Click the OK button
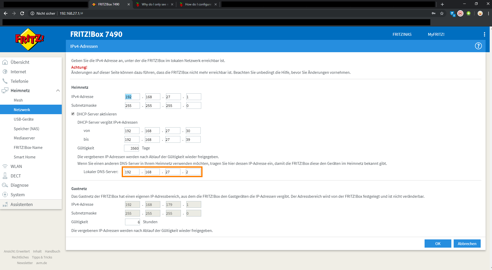The height and width of the screenshot is (270, 492). coord(438,244)
